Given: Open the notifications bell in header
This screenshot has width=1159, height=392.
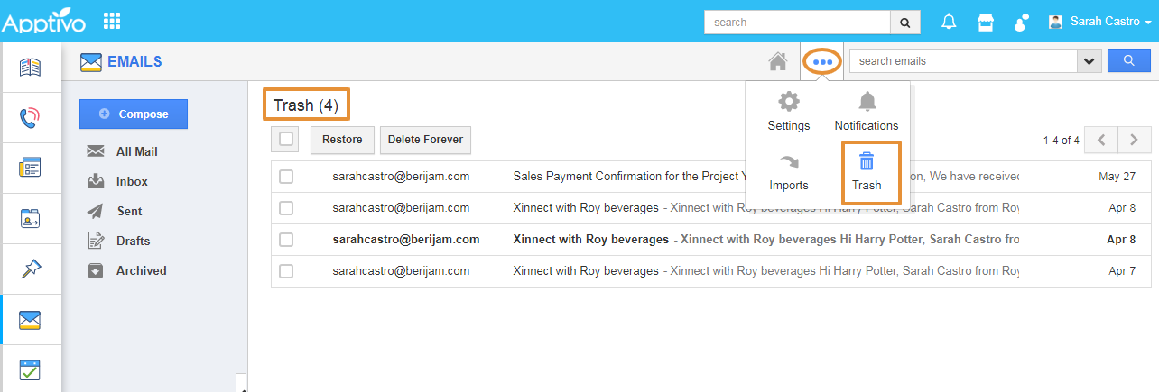Looking at the screenshot, I should click(x=949, y=22).
